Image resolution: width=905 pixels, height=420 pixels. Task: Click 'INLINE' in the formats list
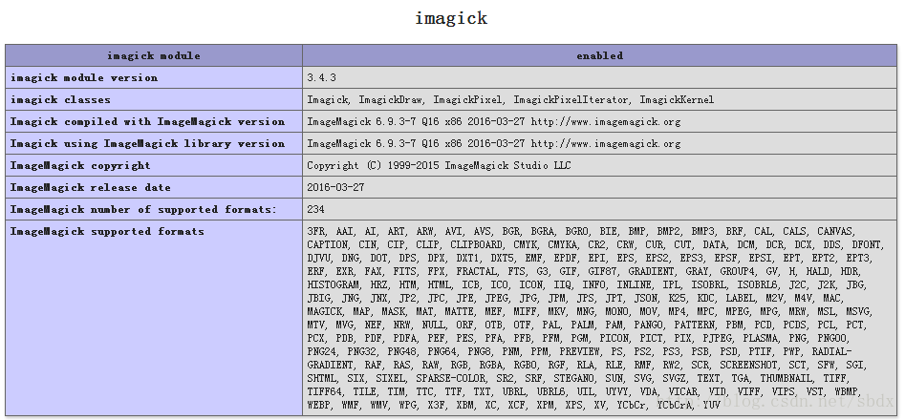click(x=634, y=284)
